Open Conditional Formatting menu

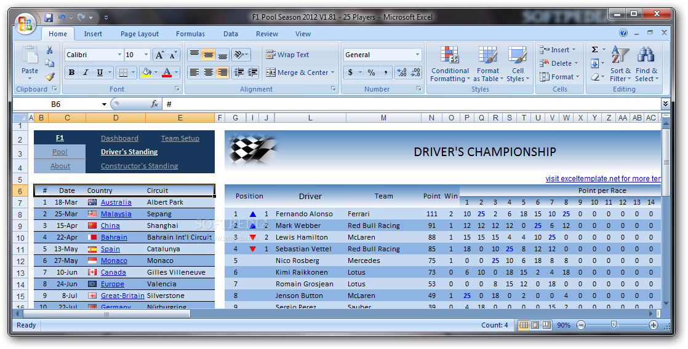450,63
